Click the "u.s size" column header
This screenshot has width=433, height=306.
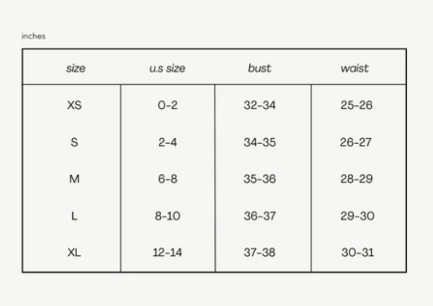coord(167,68)
